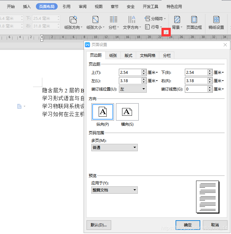Click the 左(L) margin input field
The image size is (231, 234).
pyautogui.click(x=130, y=81)
